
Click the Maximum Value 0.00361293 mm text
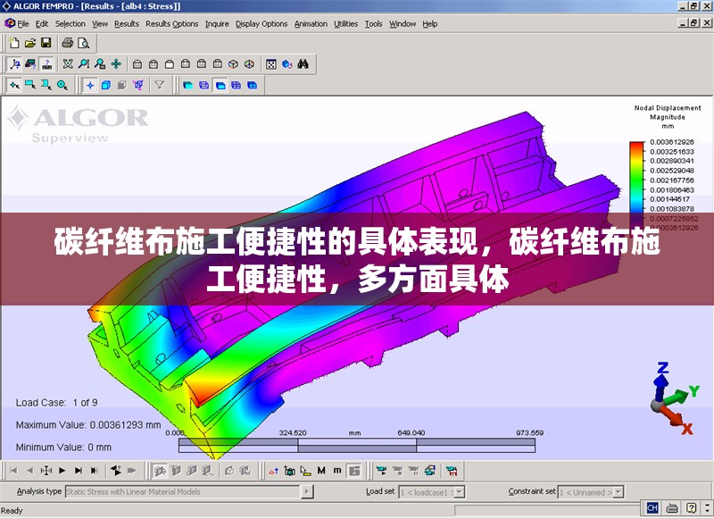(x=88, y=424)
